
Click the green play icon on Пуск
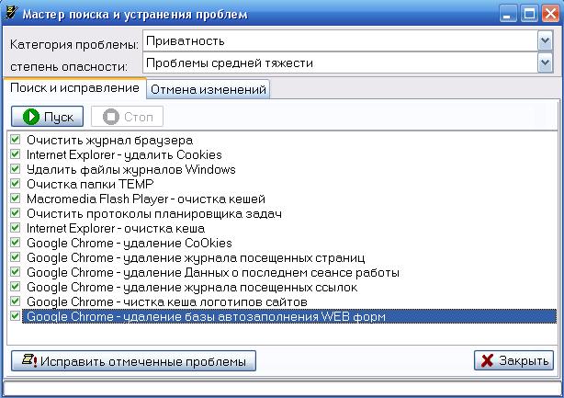(x=31, y=117)
